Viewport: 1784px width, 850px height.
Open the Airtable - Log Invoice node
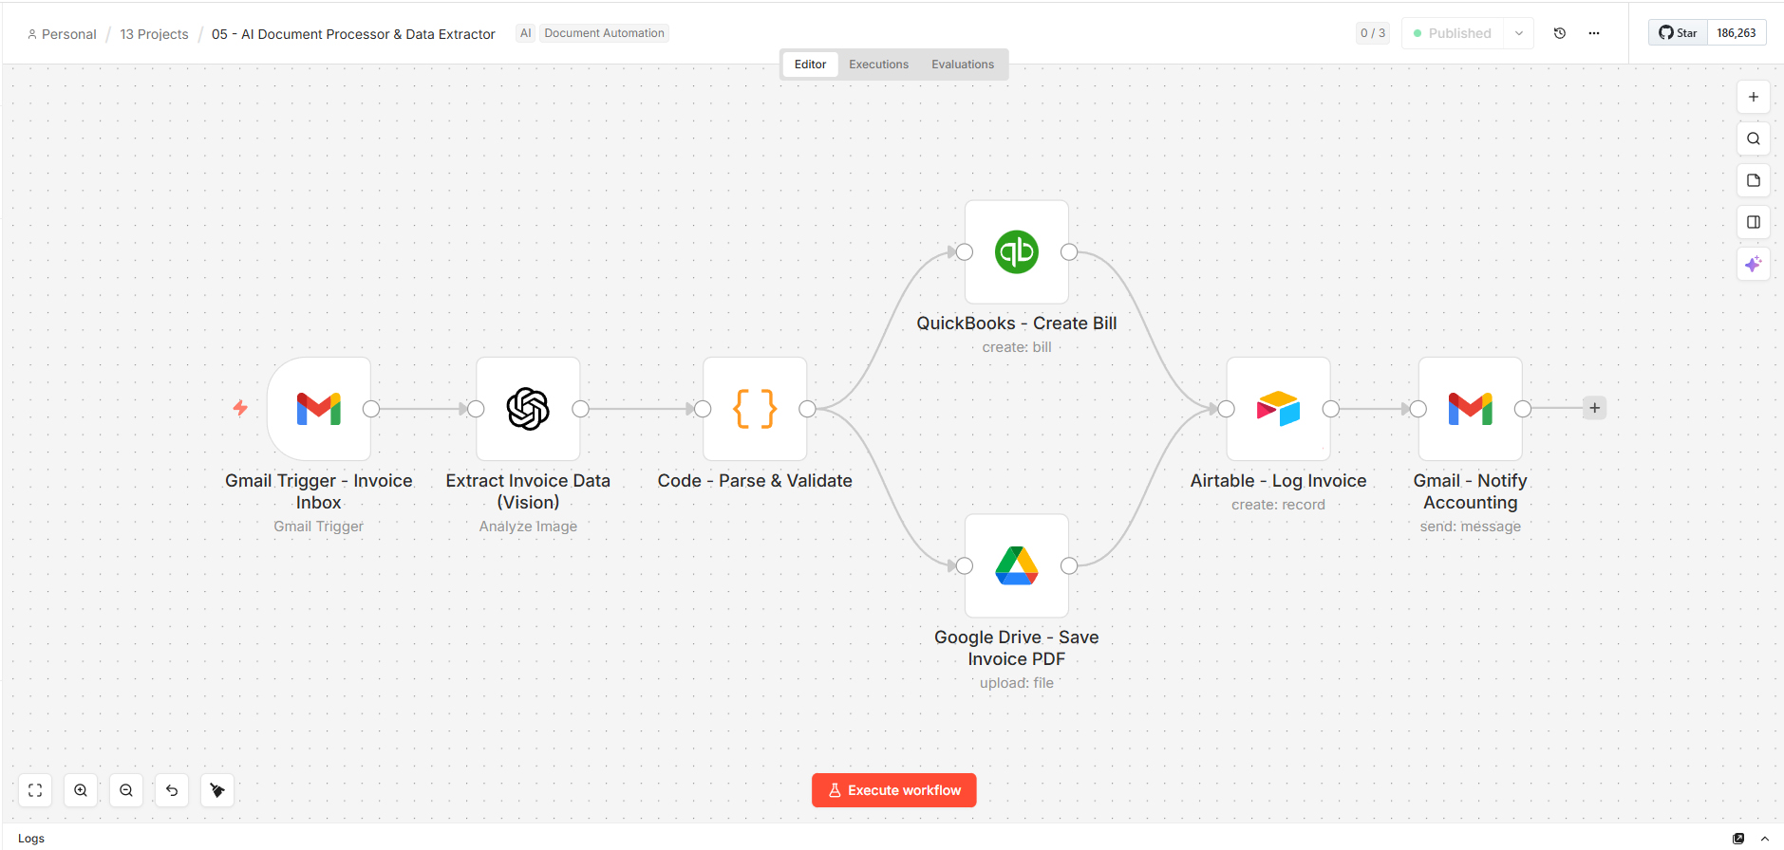pyautogui.click(x=1279, y=409)
